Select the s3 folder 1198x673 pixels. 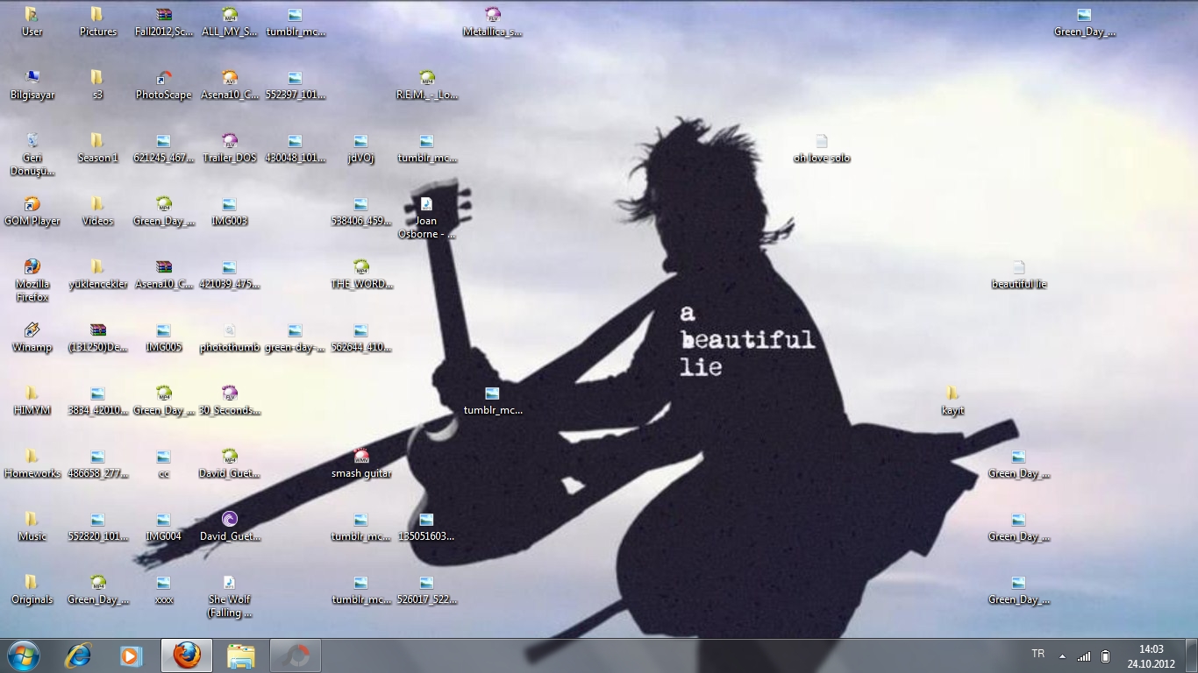tap(97, 85)
